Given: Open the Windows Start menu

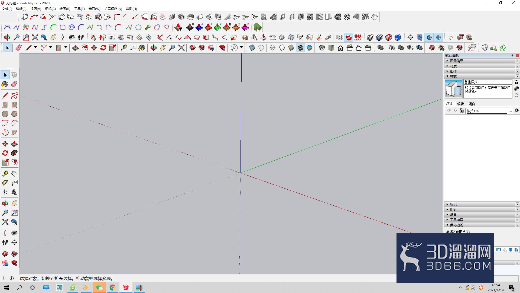Looking at the screenshot, I should [x=6, y=288].
